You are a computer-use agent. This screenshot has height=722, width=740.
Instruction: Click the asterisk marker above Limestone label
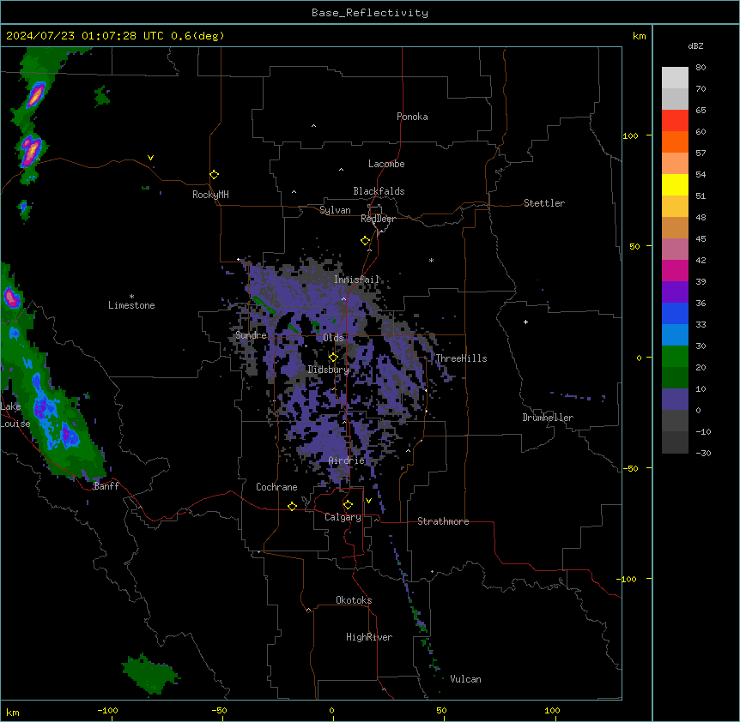click(x=131, y=297)
